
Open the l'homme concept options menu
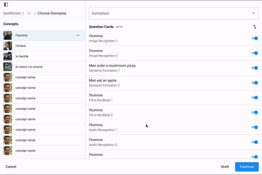pos(78,35)
